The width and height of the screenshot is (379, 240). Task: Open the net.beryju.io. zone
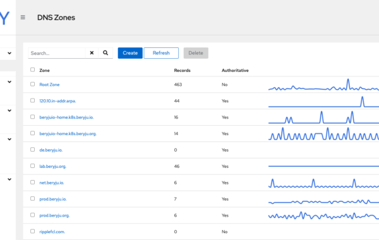click(x=52, y=183)
